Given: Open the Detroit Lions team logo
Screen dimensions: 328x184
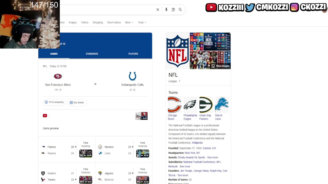Looking at the screenshot, I should pyautogui.click(x=222, y=105).
